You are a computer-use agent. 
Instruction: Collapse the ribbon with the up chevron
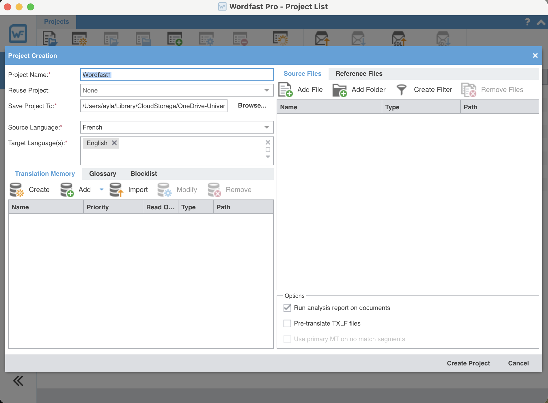click(541, 22)
